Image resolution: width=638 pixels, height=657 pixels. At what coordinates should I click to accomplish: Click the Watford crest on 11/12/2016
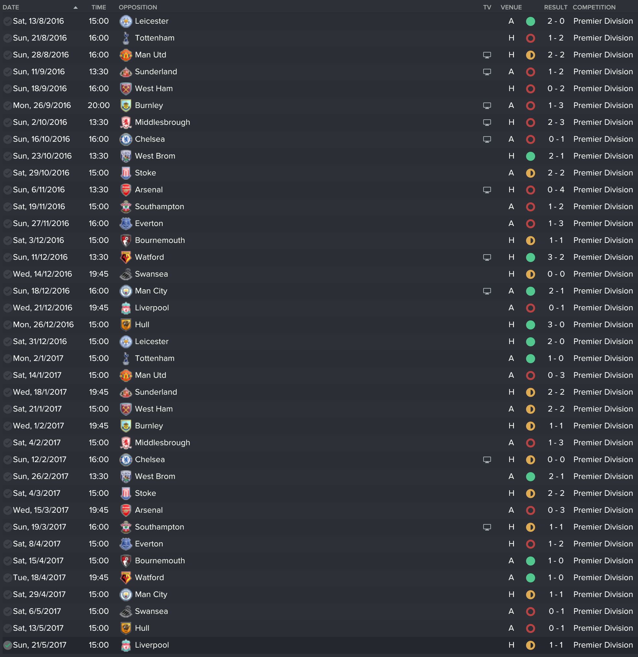tap(126, 257)
